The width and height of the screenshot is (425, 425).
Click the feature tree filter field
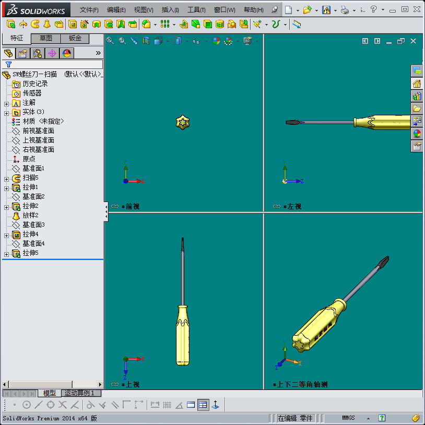(x=53, y=64)
